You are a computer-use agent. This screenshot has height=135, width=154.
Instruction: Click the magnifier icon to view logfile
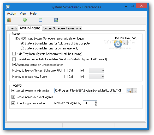point(129,91)
